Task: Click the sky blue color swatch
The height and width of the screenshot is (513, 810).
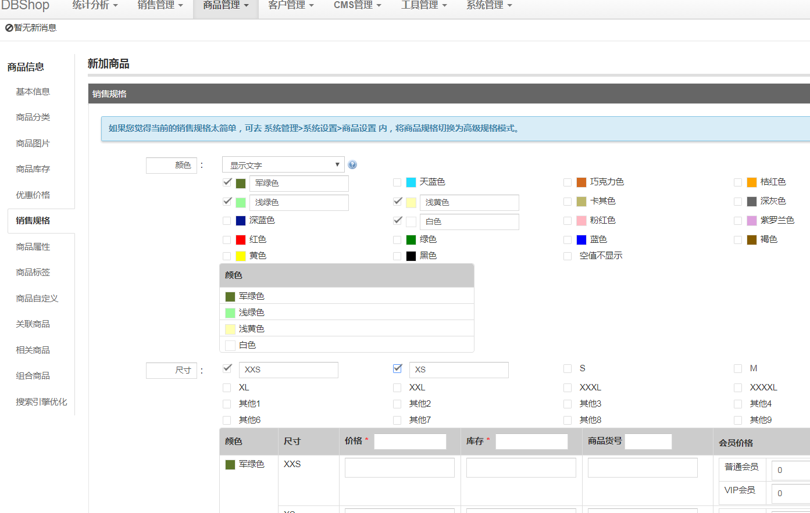Action: pyautogui.click(x=411, y=182)
